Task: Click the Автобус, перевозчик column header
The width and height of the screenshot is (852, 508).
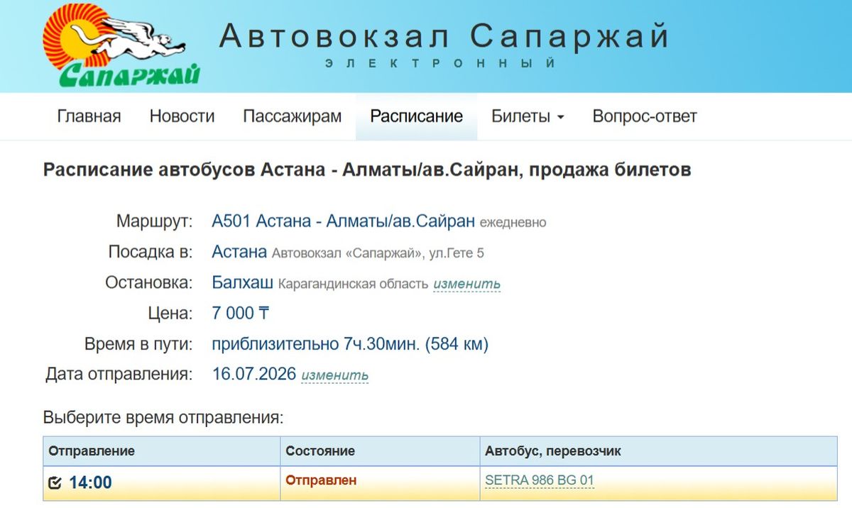Action: (658, 451)
